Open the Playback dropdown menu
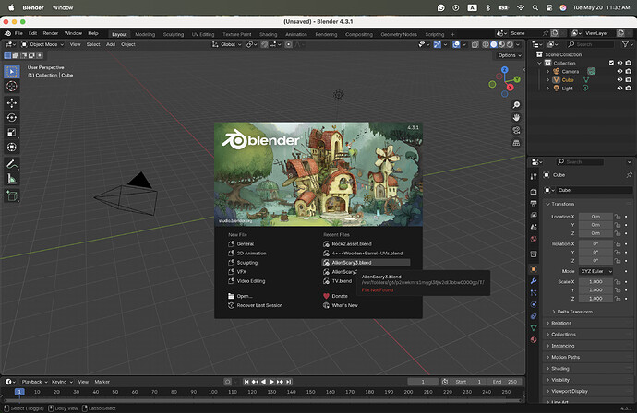 pos(34,382)
